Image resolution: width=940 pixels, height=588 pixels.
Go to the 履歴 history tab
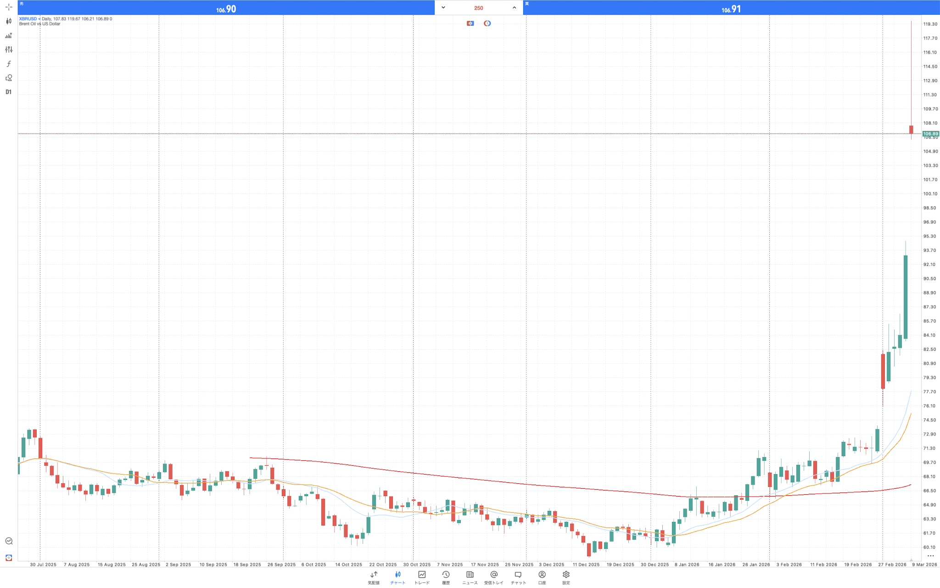[446, 577]
